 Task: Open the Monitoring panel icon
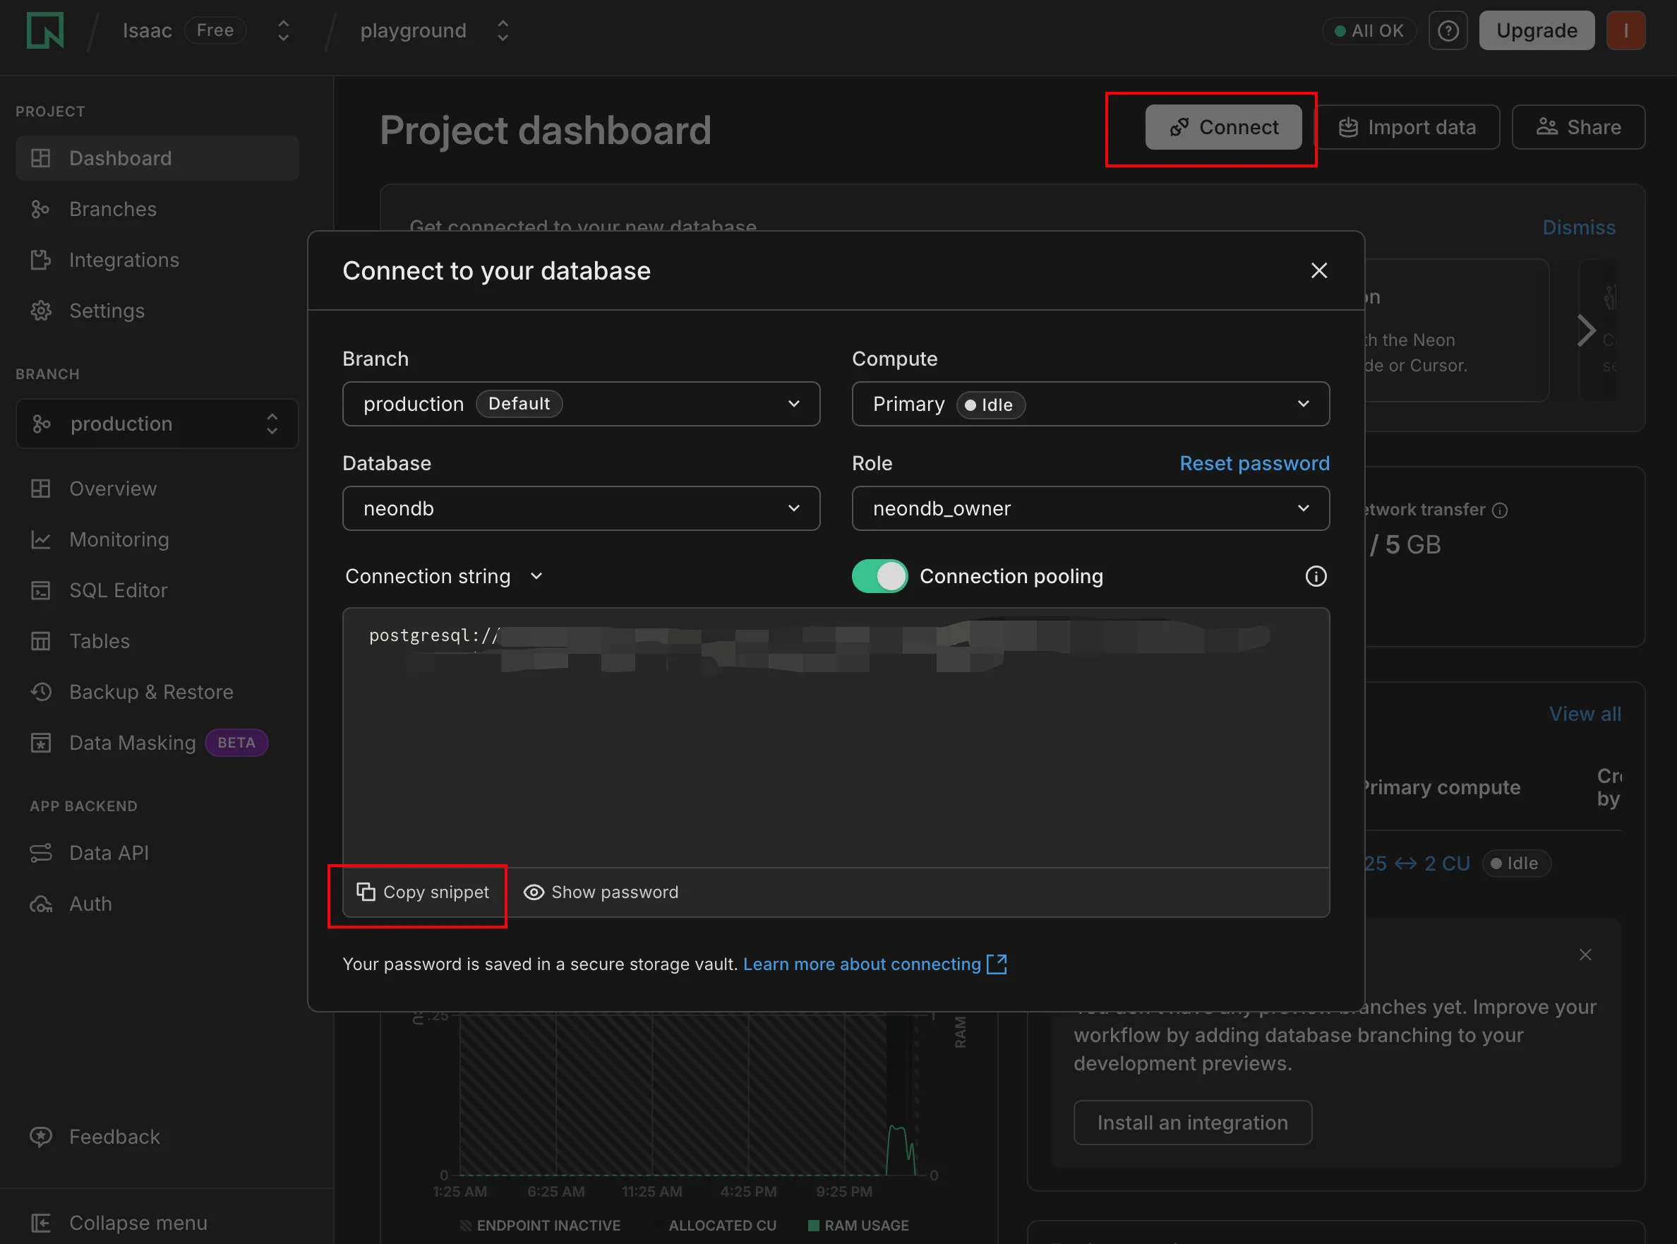(x=42, y=539)
